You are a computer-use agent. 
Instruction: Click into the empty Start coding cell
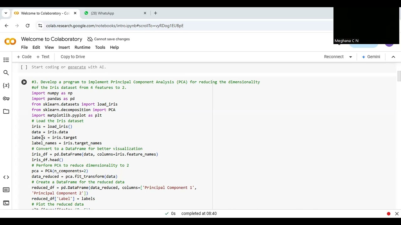pos(207,67)
